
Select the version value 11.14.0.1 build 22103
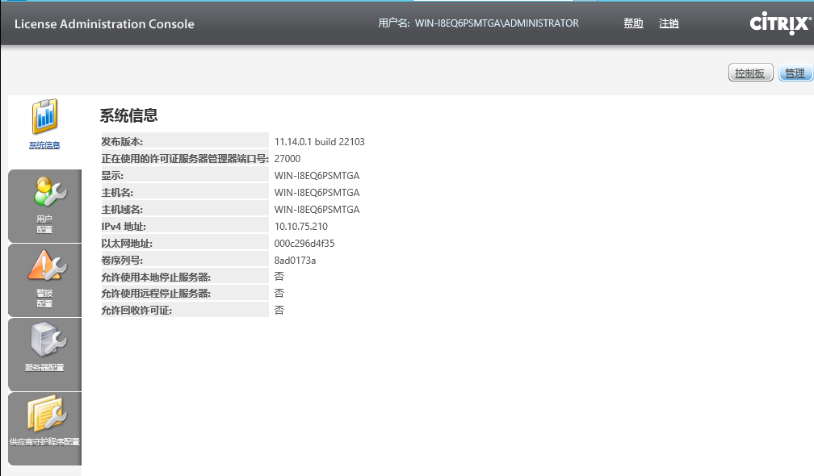(319, 141)
